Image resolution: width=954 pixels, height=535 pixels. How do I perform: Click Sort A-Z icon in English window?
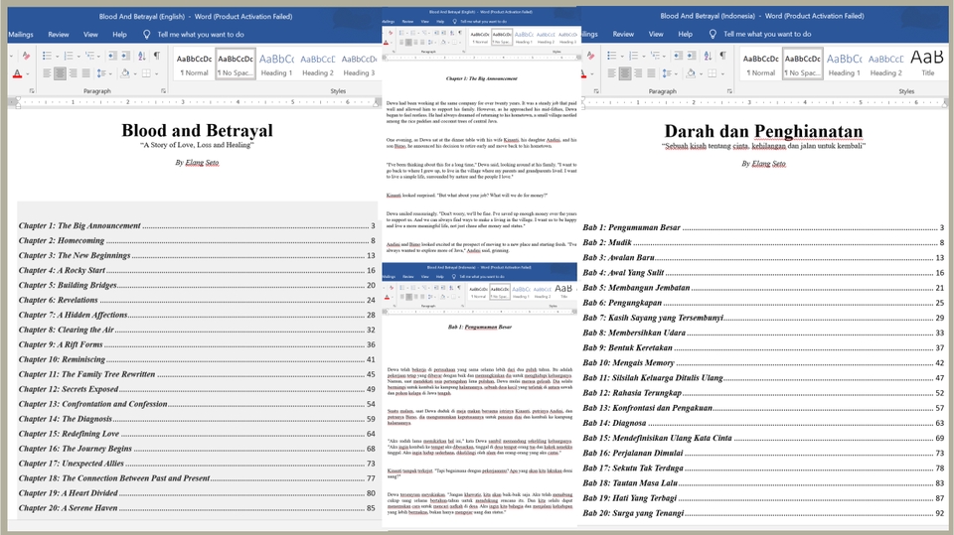coord(142,56)
